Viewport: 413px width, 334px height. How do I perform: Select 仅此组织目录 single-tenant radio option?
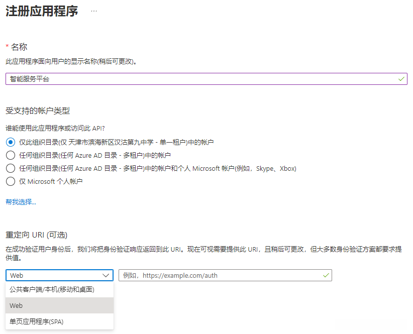pos(11,143)
